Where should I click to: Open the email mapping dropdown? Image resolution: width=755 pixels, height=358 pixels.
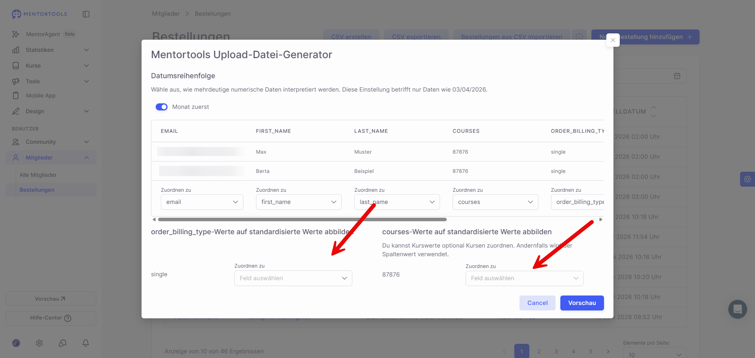click(x=202, y=202)
